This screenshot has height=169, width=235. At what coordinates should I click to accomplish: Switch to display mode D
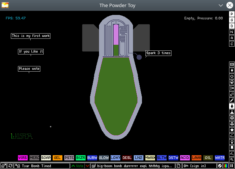tap(232, 26)
